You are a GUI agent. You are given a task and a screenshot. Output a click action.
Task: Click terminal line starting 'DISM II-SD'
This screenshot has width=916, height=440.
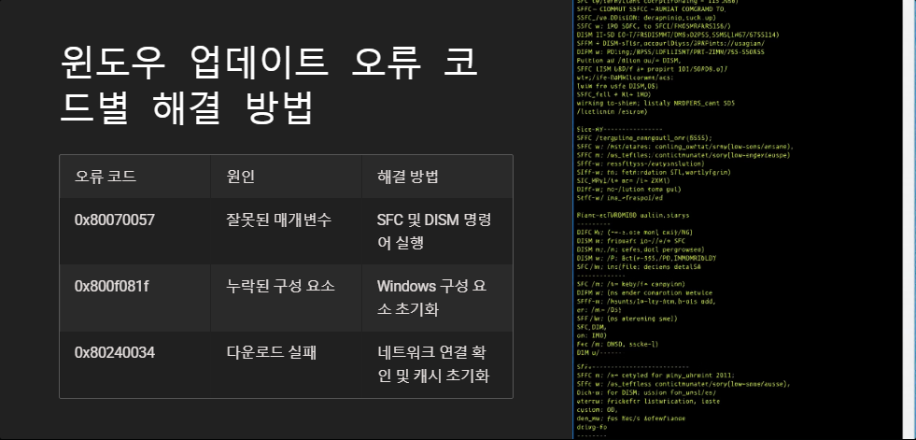677,35
